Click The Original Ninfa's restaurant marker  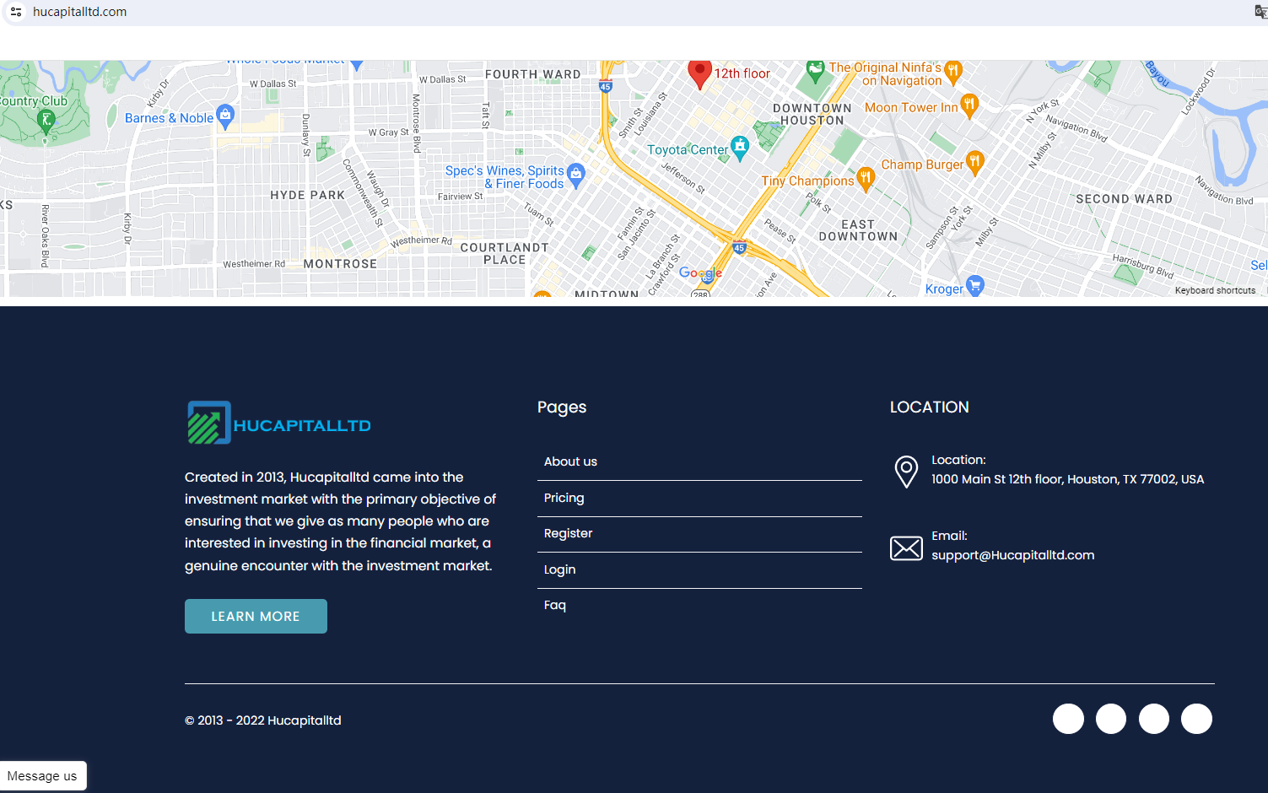953,72
